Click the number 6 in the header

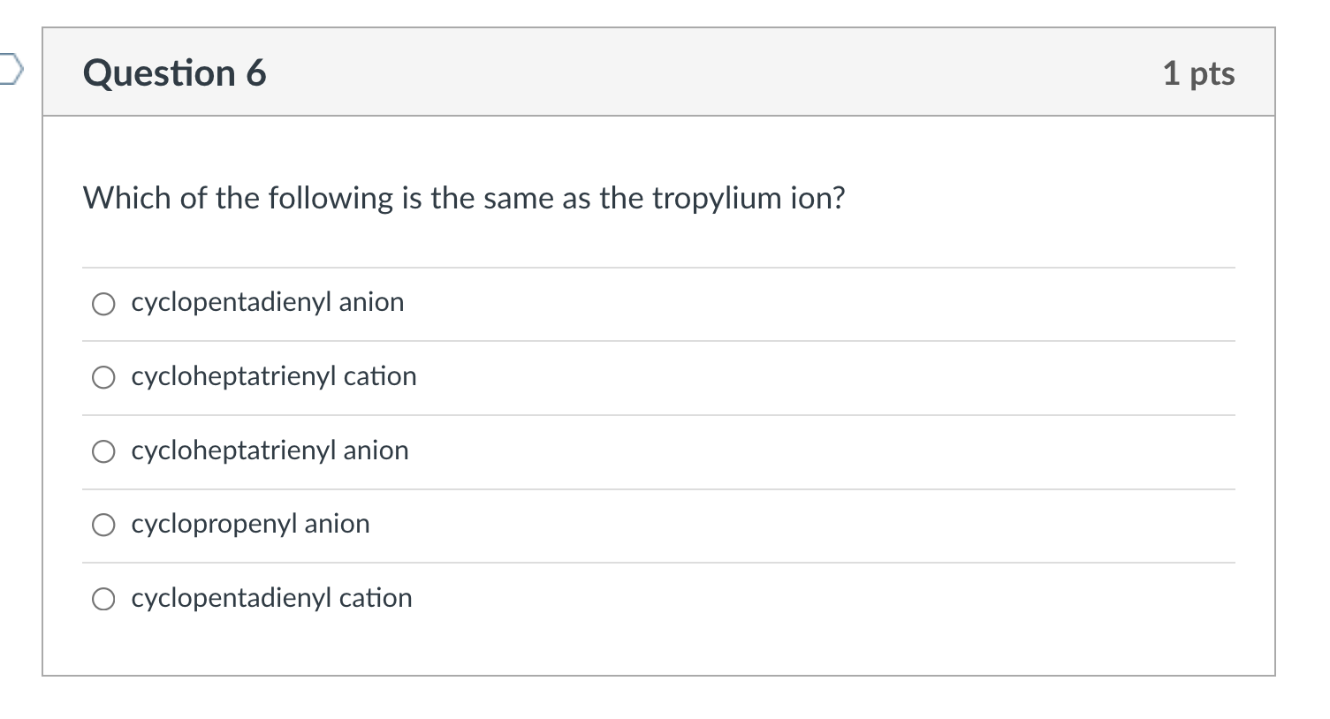click(x=256, y=72)
